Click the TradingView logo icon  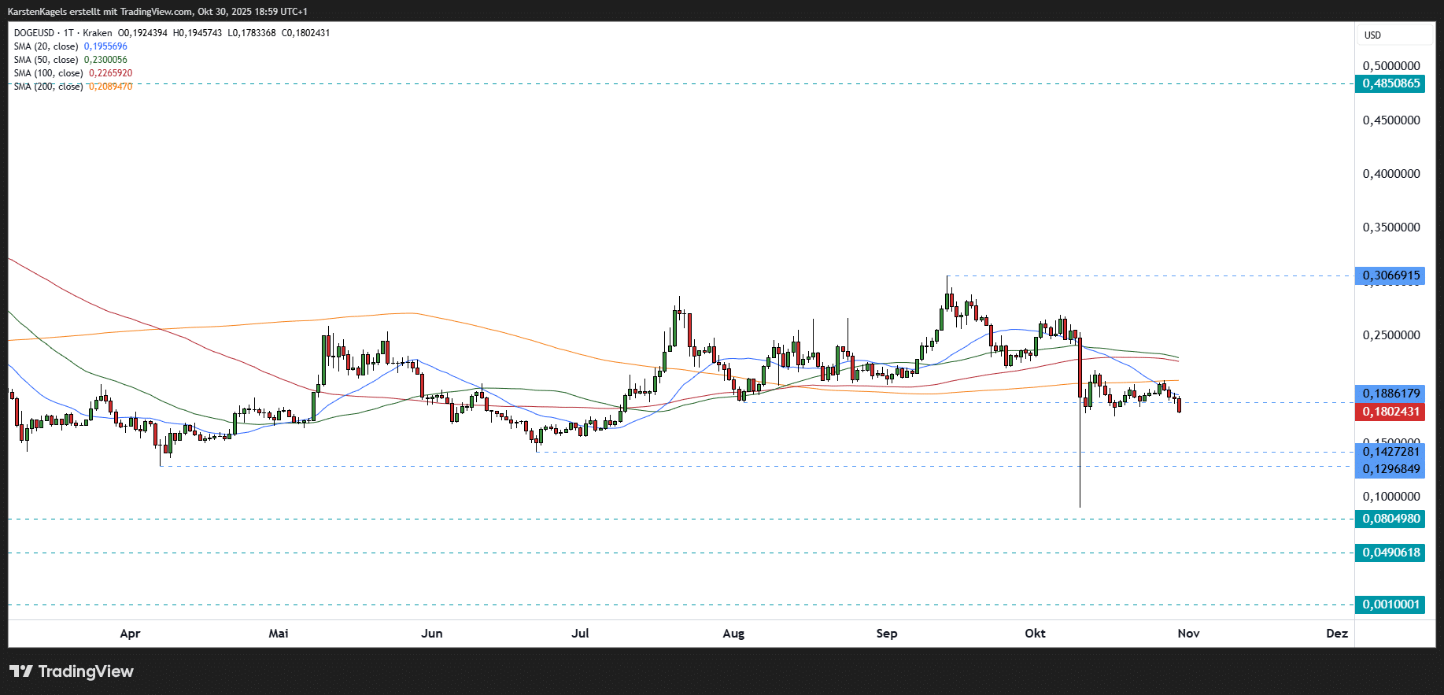pos(21,671)
